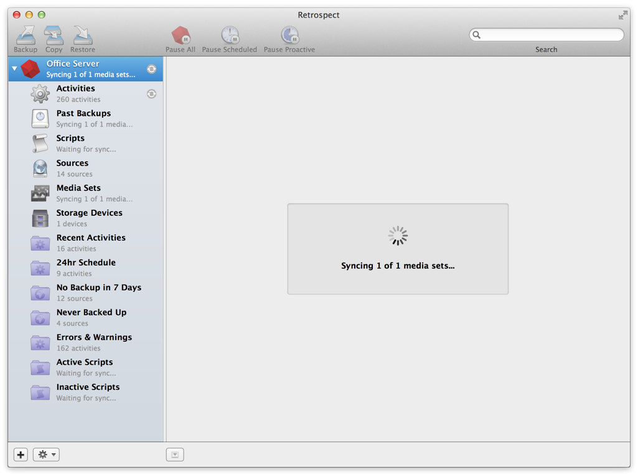Click the sync indicator on the Activities row
Screen dimensions: 638x475
point(151,94)
